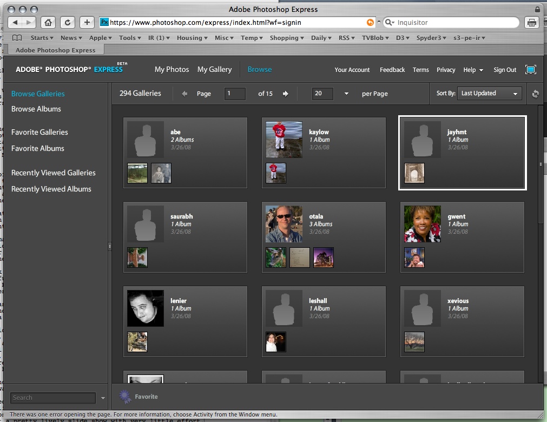Open the Shopping bookmarks menu

coord(287,38)
